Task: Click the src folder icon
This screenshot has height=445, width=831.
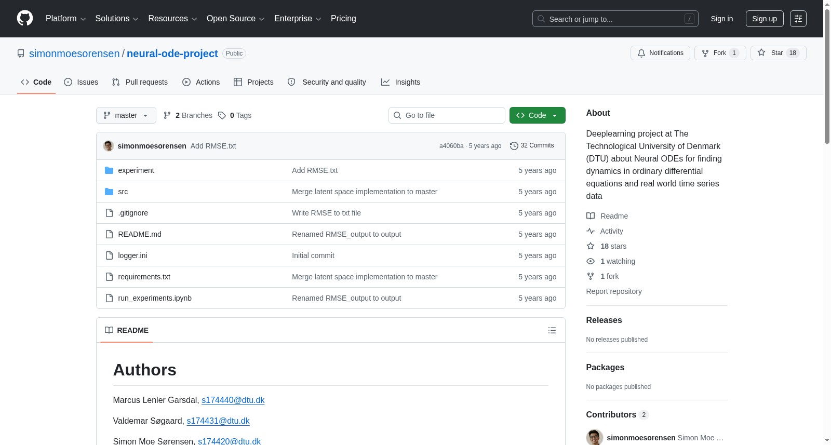Action: click(109, 192)
